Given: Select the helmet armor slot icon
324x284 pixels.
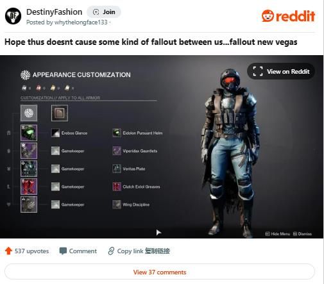Looking at the screenshot, I should coord(29,133).
